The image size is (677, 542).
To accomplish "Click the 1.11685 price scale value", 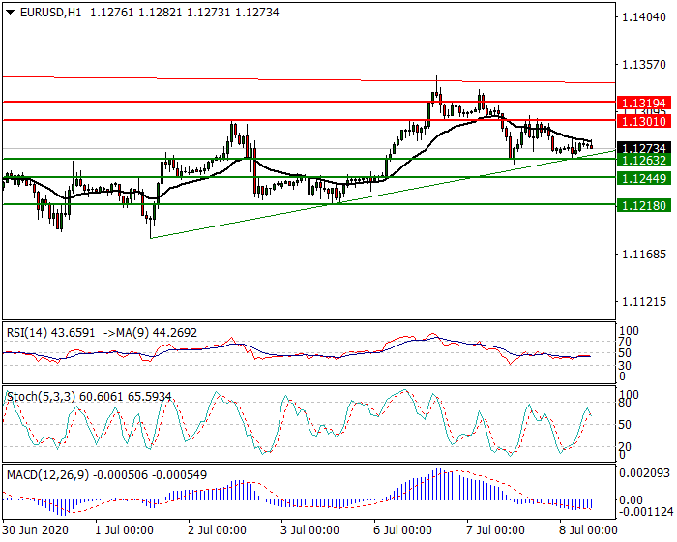I will tap(644, 255).
